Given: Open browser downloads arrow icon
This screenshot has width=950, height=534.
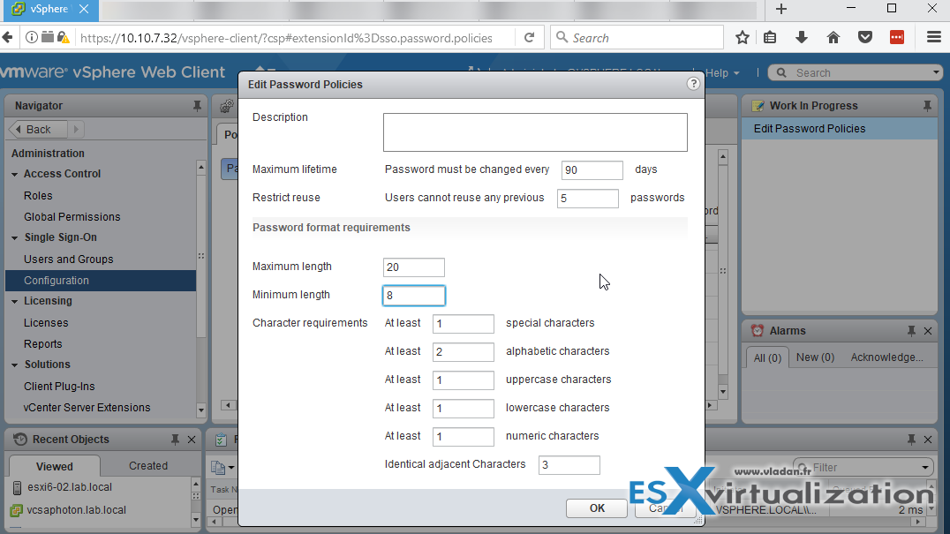Looking at the screenshot, I should pos(802,38).
